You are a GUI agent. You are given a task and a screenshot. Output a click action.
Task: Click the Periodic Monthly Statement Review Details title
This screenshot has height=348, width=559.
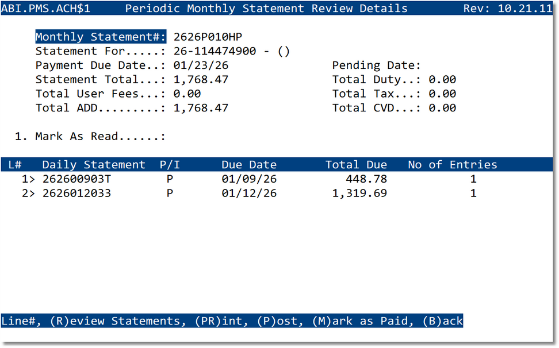coord(266,8)
